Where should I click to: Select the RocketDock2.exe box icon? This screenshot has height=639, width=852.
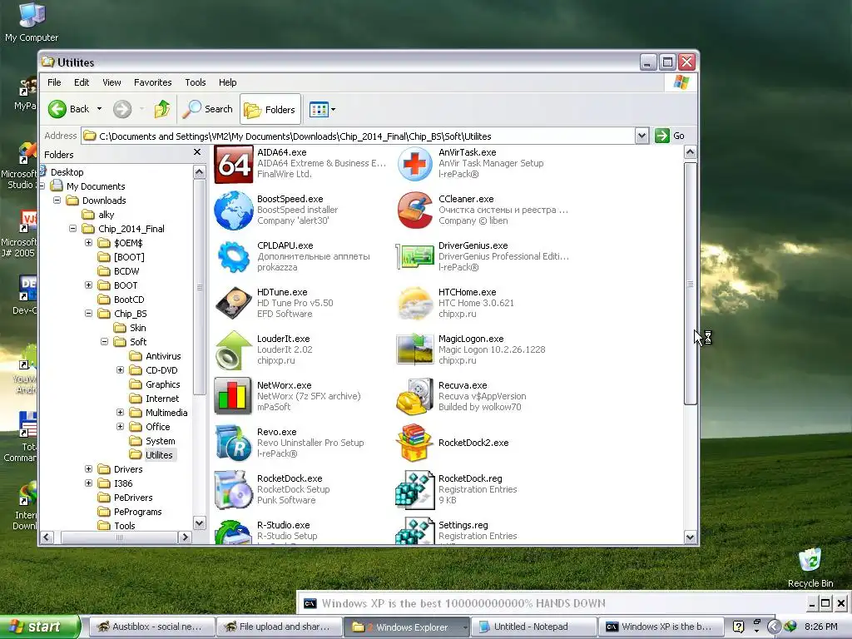click(x=414, y=443)
